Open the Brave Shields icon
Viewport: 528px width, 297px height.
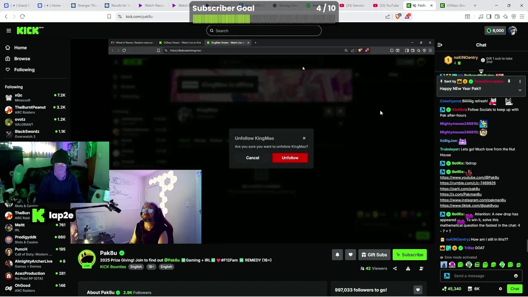click(x=398, y=16)
